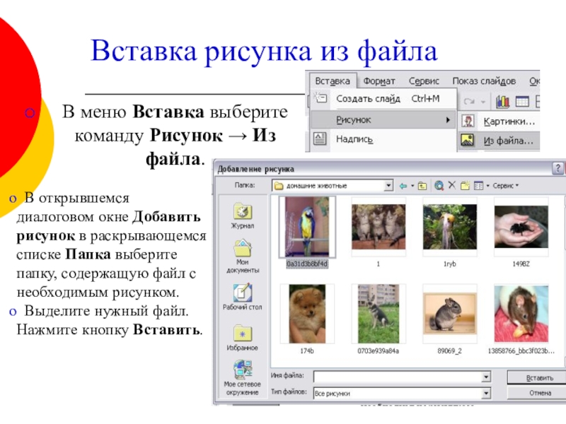
Task: Open Мое сетевое окружение in places bar
Action: click(242, 377)
